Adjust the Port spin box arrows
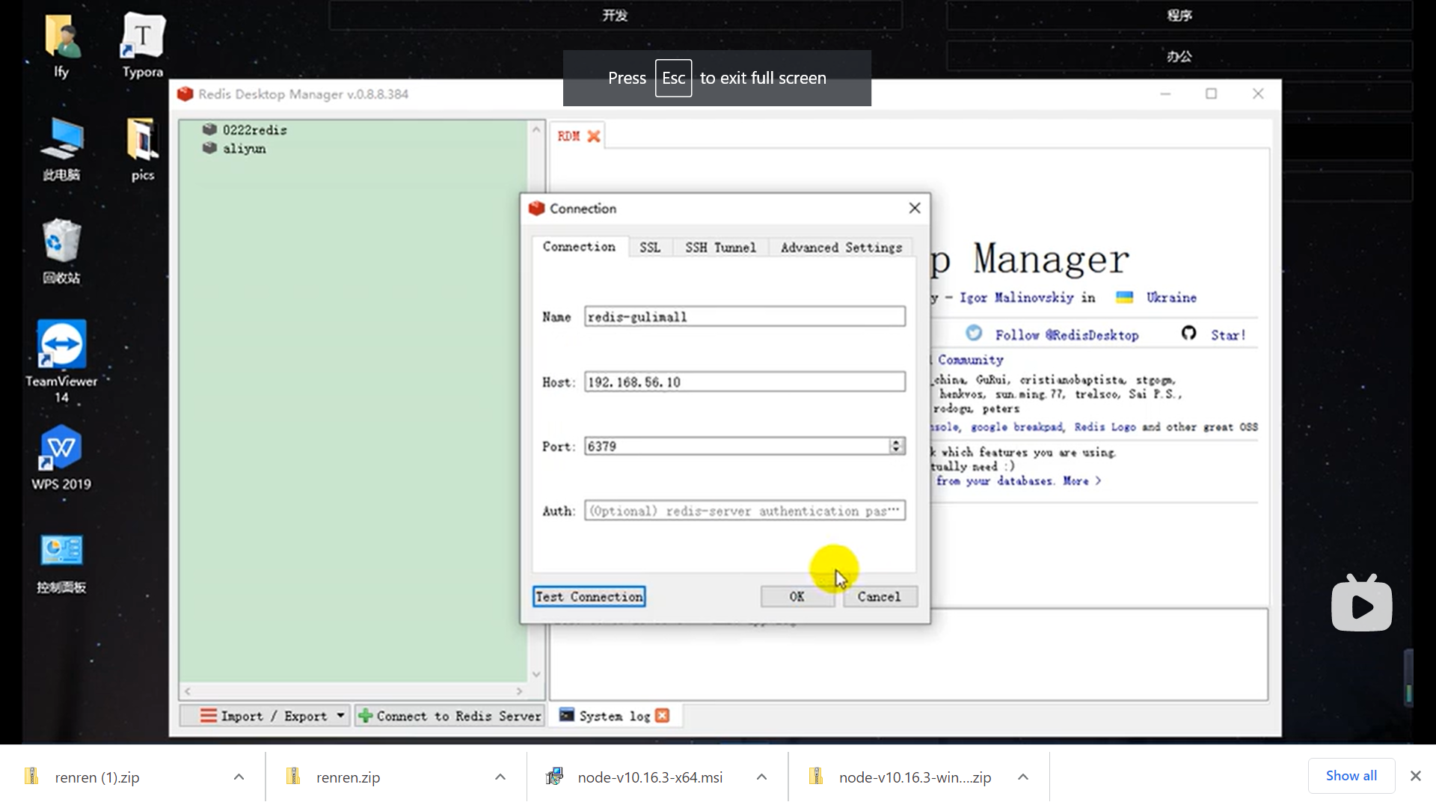Image resolution: width=1436 pixels, height=808 pixels. pos(896,446)
